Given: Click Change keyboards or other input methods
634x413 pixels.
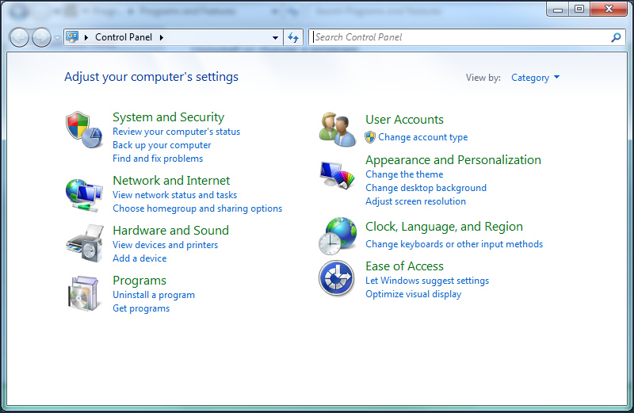Looking at the screenshot, I should (454, 244).
